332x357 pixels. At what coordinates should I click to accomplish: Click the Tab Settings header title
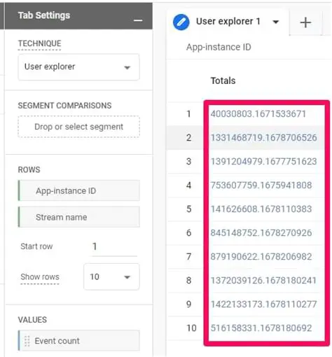pos(44,15)
